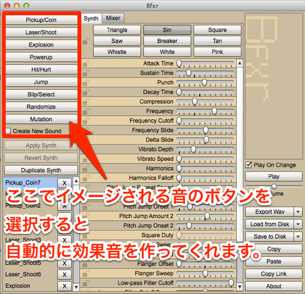
Task: Generate a Jump sound
Action: pyautogui.click(x=41, y=82)
